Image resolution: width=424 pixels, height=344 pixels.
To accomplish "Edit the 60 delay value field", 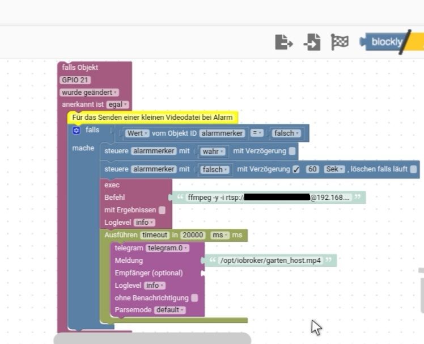I will (x=312, y=169).
